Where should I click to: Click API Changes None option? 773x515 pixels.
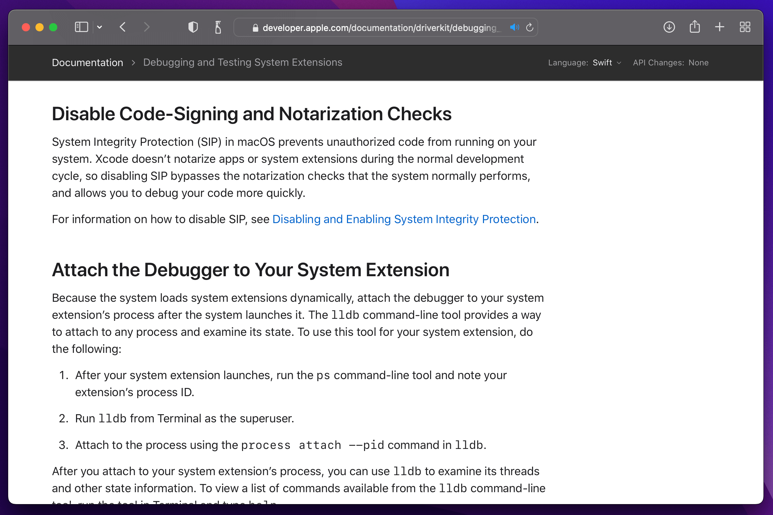(x=698, y=63)
